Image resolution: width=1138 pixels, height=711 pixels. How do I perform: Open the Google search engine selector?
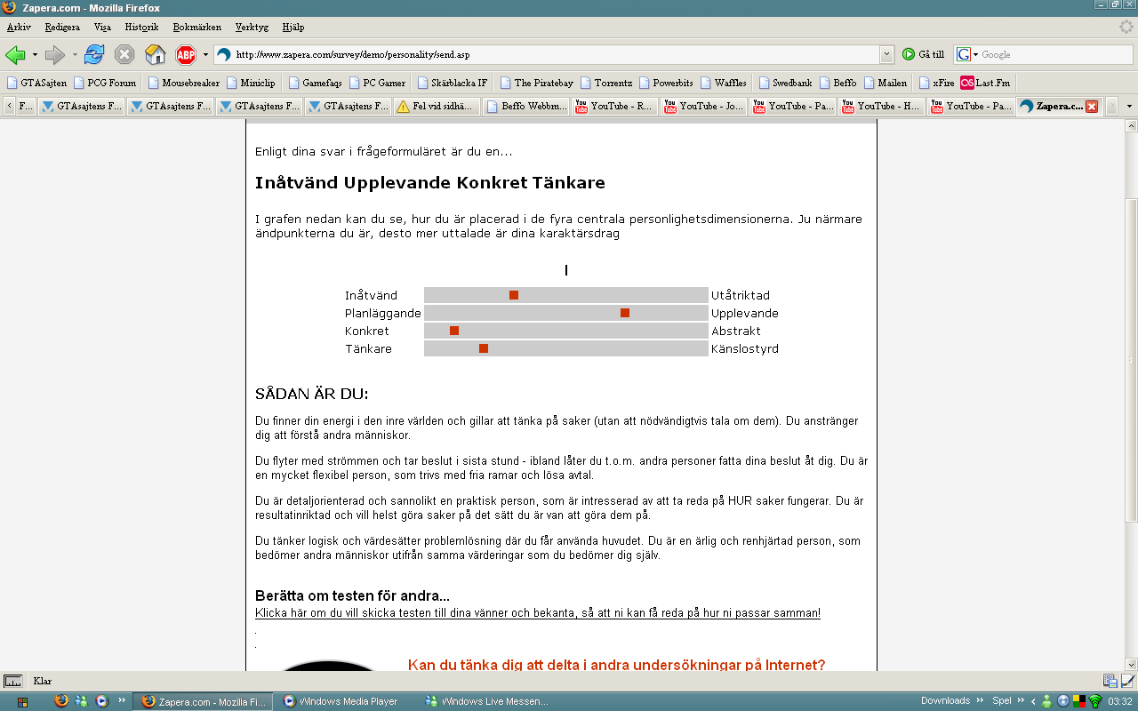pos(967,54)
